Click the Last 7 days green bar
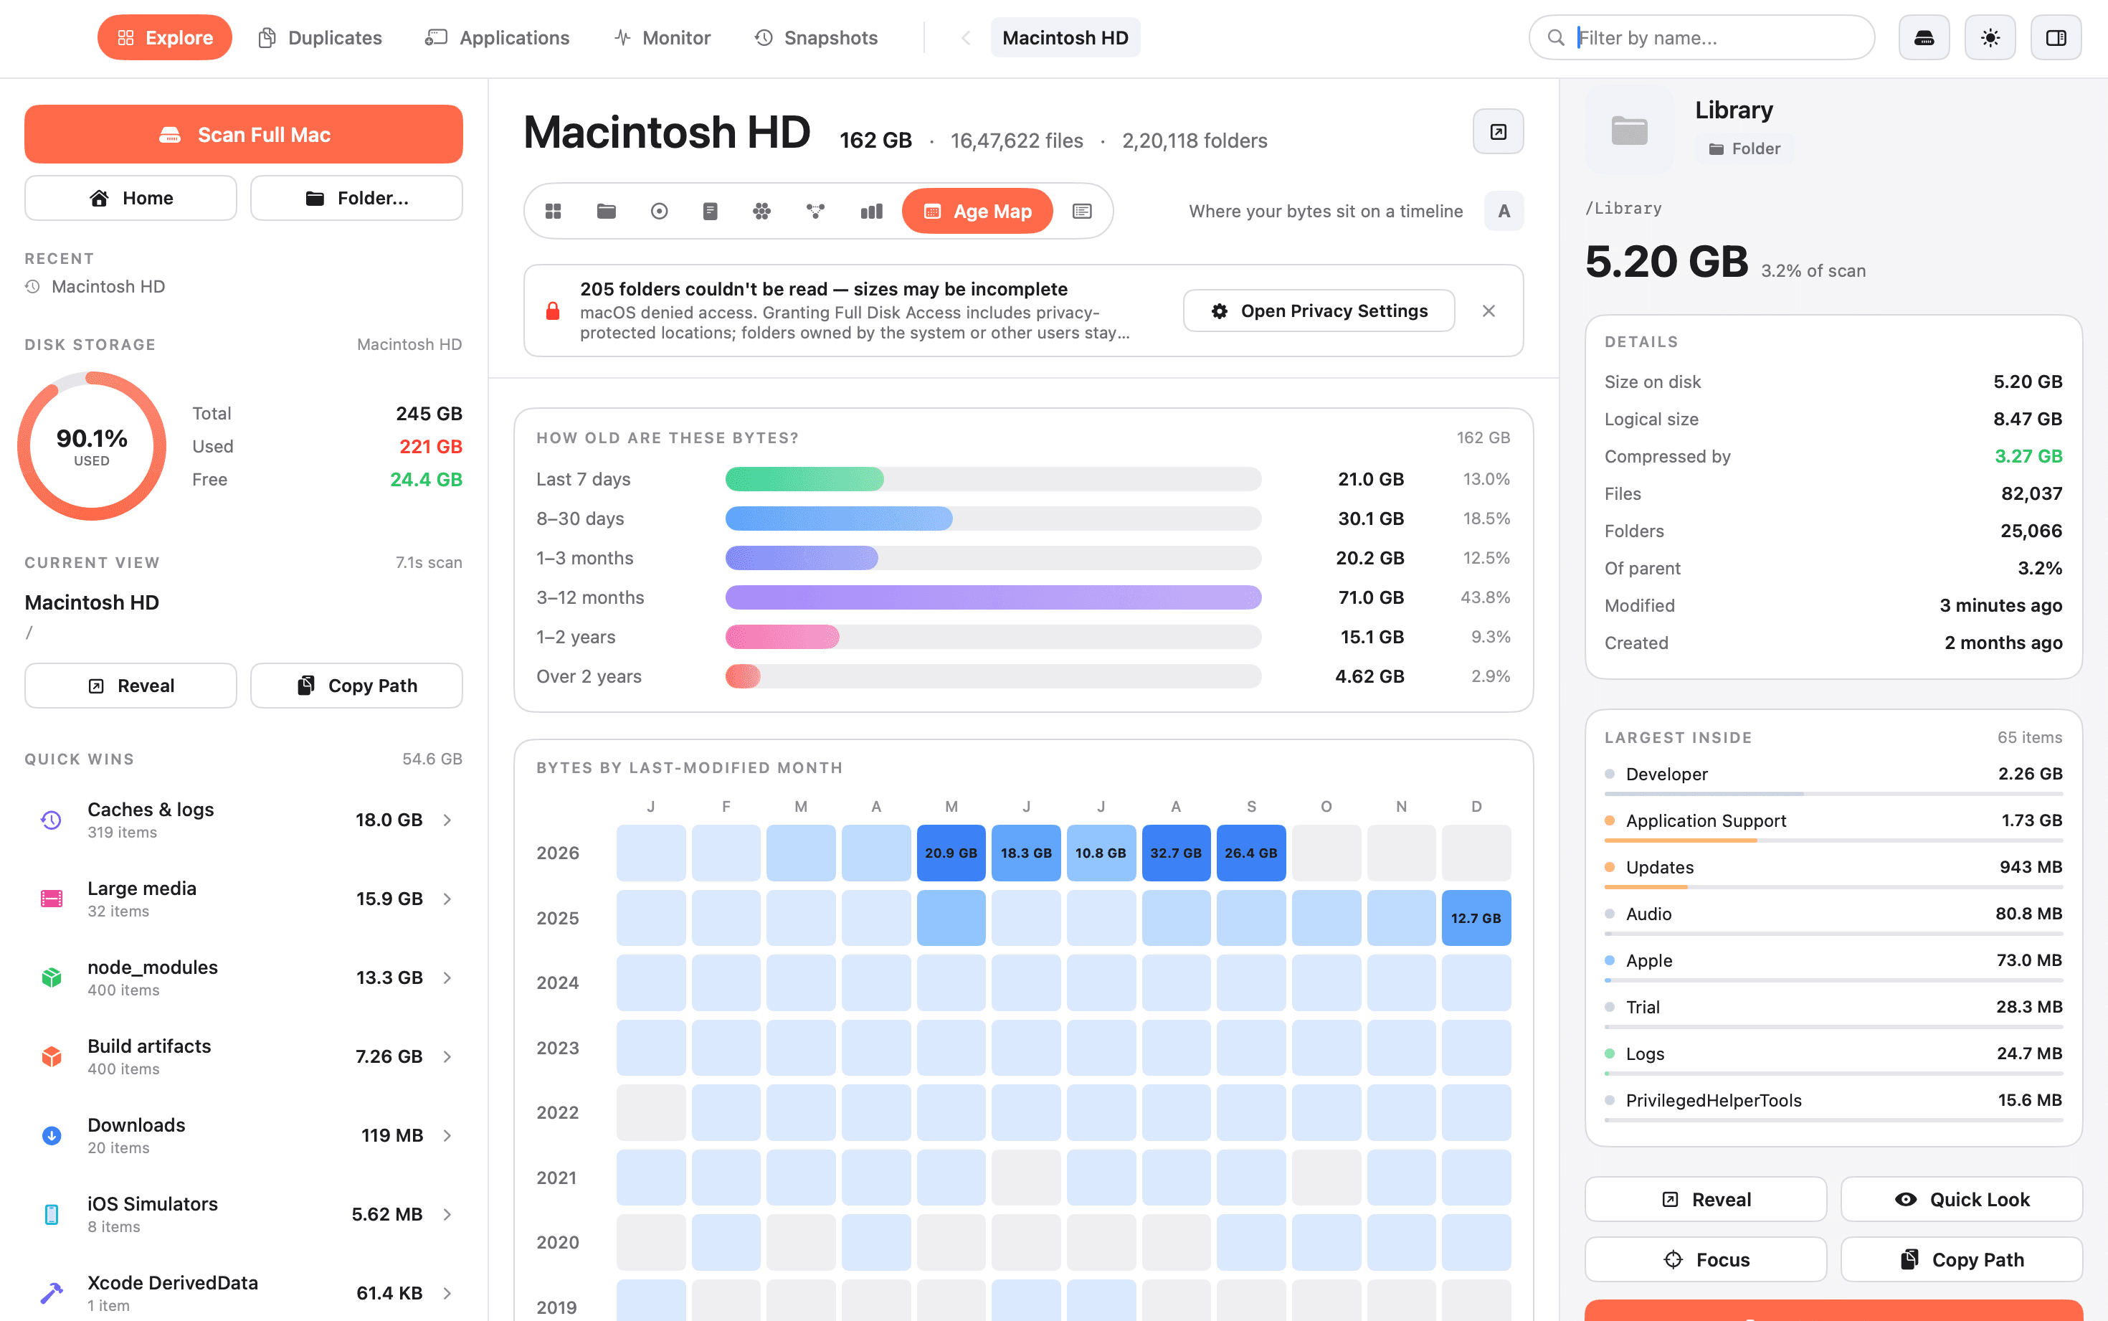The height and width of the screenshot is (1321, 2108). [804, 479]
